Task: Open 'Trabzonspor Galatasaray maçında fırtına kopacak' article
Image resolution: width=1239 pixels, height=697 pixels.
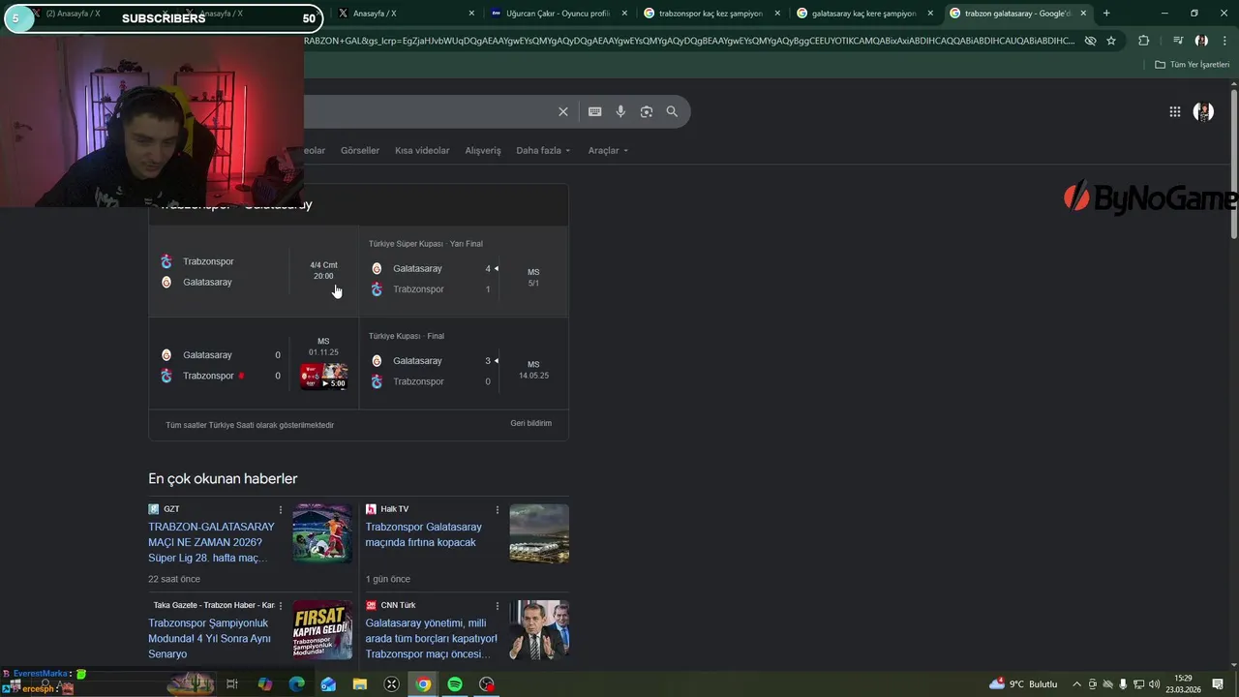Action: [x=423, y=534]
